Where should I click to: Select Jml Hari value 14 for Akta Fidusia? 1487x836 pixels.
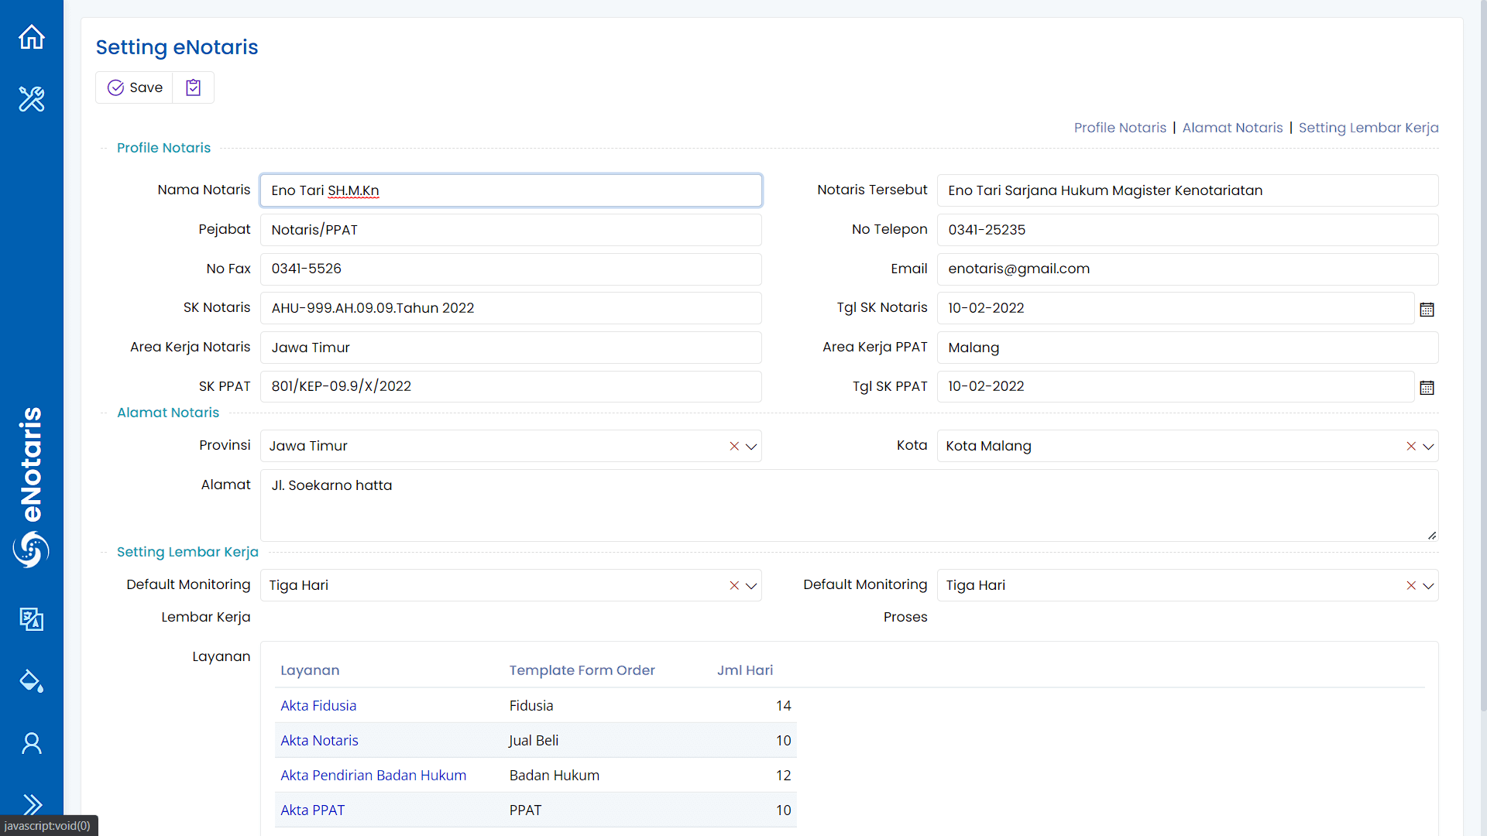point(783,705)
